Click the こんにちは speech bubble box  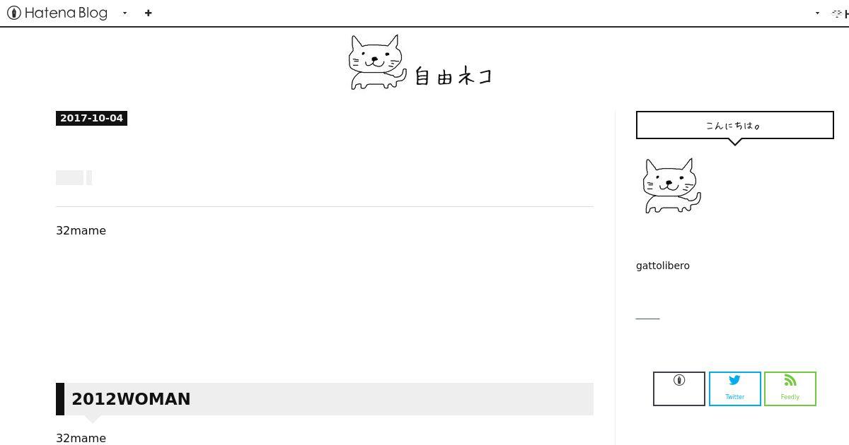[735, 125]
